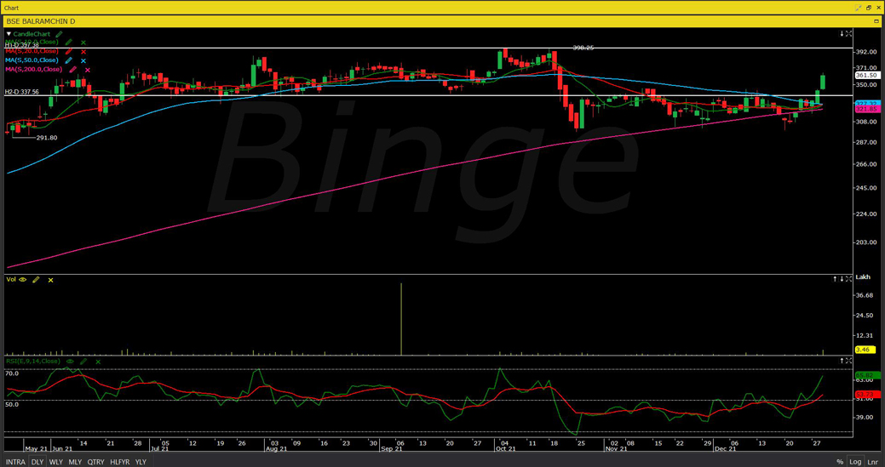
Task: Edit CandleChart settings with pencil icon
Action: pyautogui.click(x=60, y=34)
